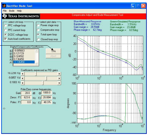This screenshot has width=148, height=136.
Task: Click the Abort button
Action: [53, 56]
